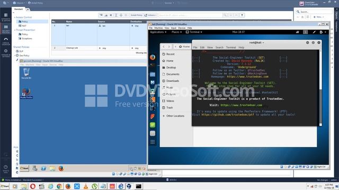This screenshot has height=190, width=339.
Task: Click the Mon 18:37 clock in Kali top bar
Action: tap(238, 32)
